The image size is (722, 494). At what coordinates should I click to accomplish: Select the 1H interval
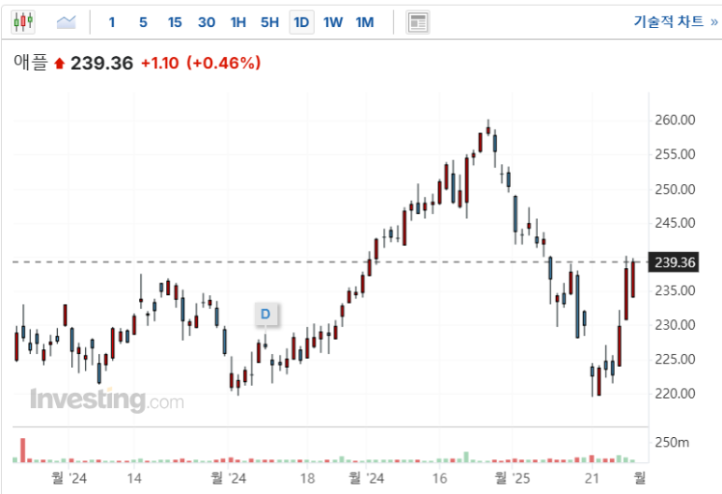pos(238,22)
